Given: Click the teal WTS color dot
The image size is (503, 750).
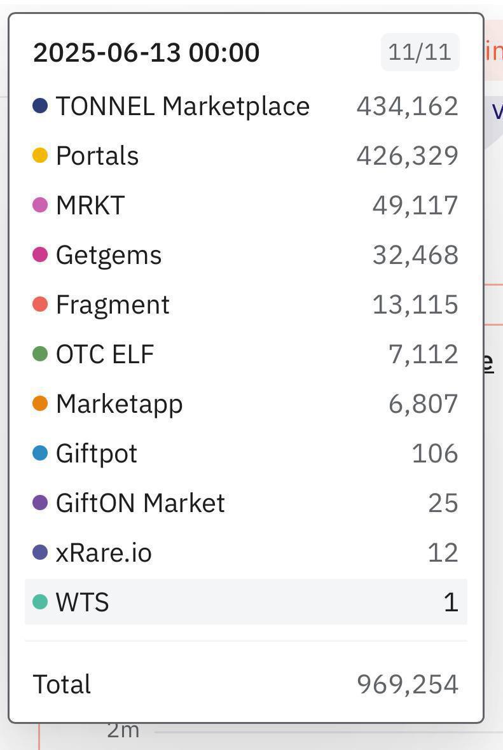Looking at the screenshot, I should 40,602.
